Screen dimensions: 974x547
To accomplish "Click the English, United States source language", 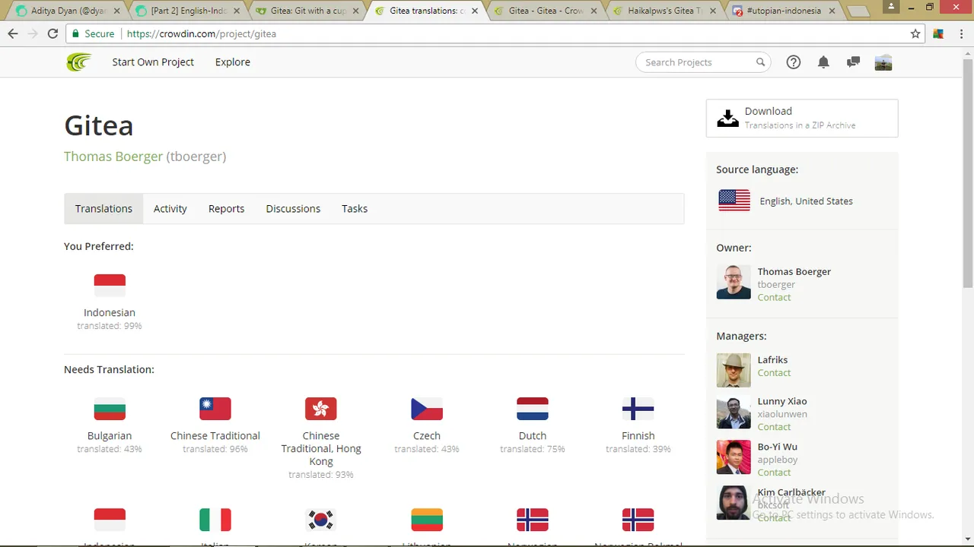I will 806,201.
